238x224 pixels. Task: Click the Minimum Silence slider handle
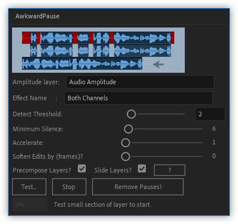click(128, 129)
